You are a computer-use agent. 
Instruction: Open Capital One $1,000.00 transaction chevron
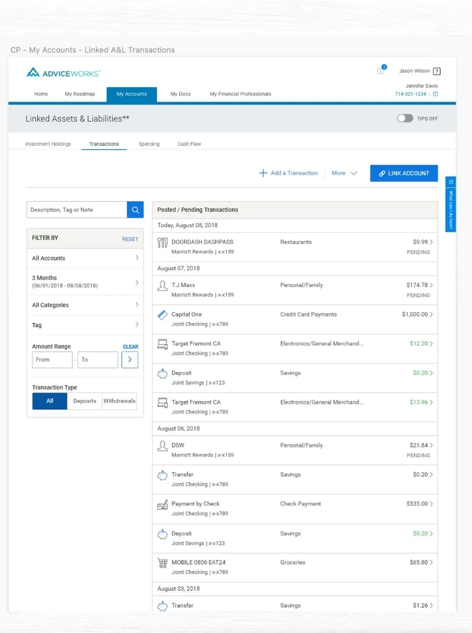[431, 315]
